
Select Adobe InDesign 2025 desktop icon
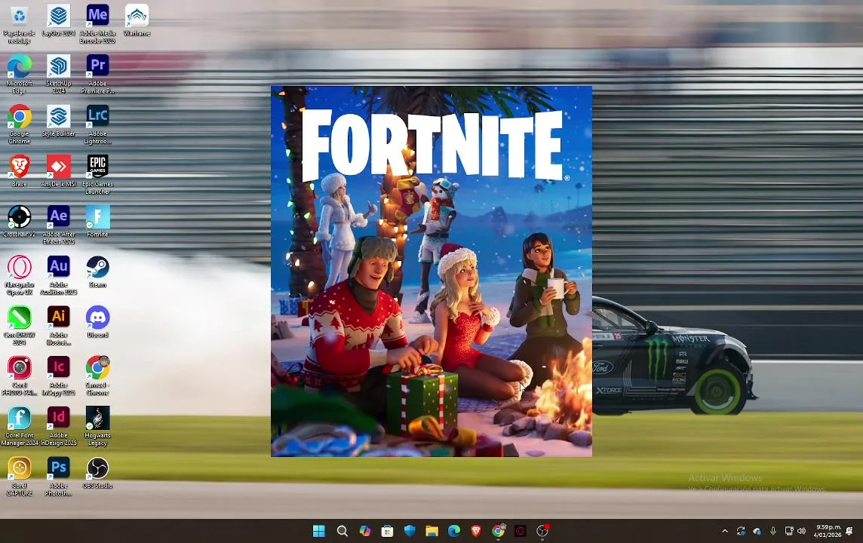click(58, 426)
